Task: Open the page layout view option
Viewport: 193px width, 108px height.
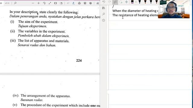Action: [x=61, y=3]
